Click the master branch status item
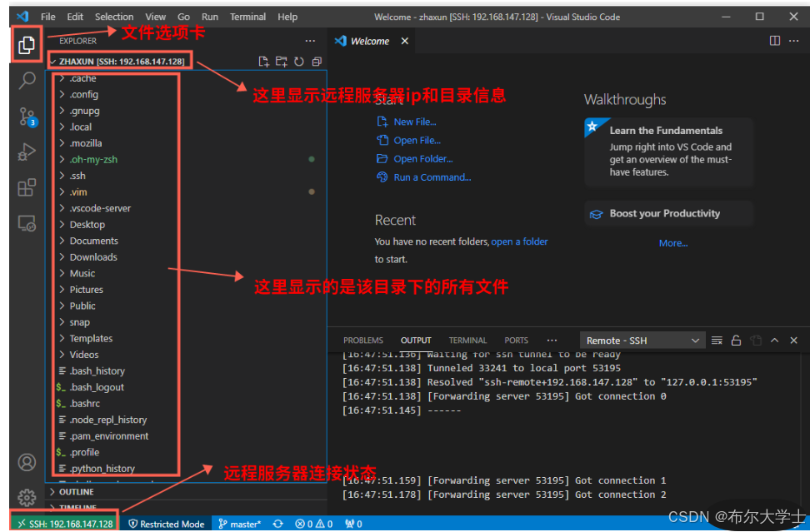Image resolution: width=810 pixels, height=532 pixels. click(x=240, y=524)
